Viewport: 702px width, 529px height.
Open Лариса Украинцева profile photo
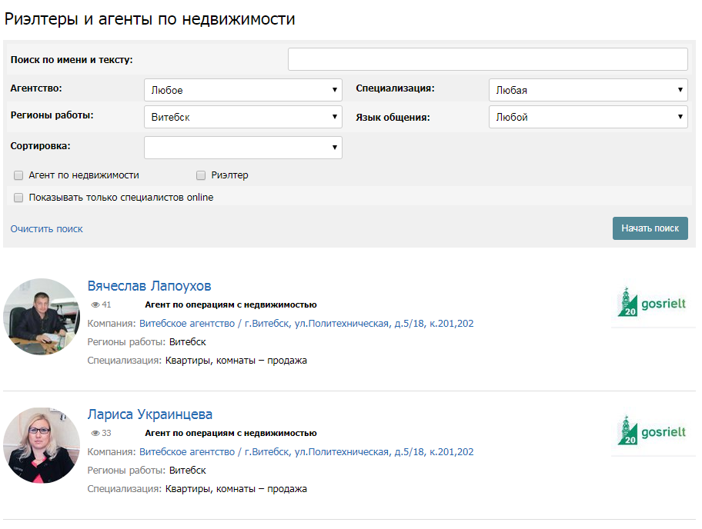pyautogui.click(x=42, y=446)
